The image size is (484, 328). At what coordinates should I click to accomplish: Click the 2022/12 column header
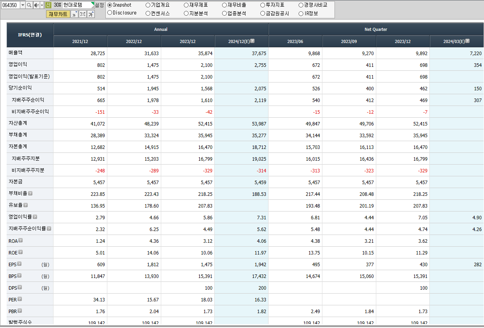click(134, 41)
